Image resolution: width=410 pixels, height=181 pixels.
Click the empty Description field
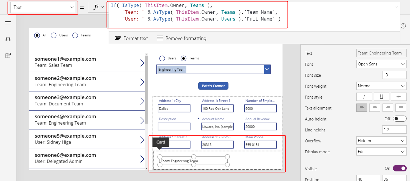coord(174,127)
